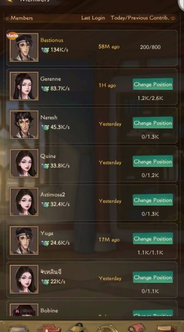Click Change Position for Quina
The height and width of the screenshot is (332, 184).
pos(153,161)
